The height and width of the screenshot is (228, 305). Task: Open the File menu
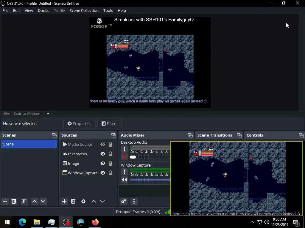coord(5,10)
